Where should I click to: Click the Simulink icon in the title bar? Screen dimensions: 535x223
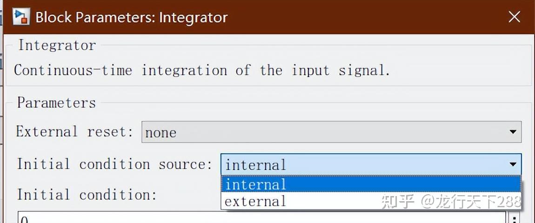[21, 17]
